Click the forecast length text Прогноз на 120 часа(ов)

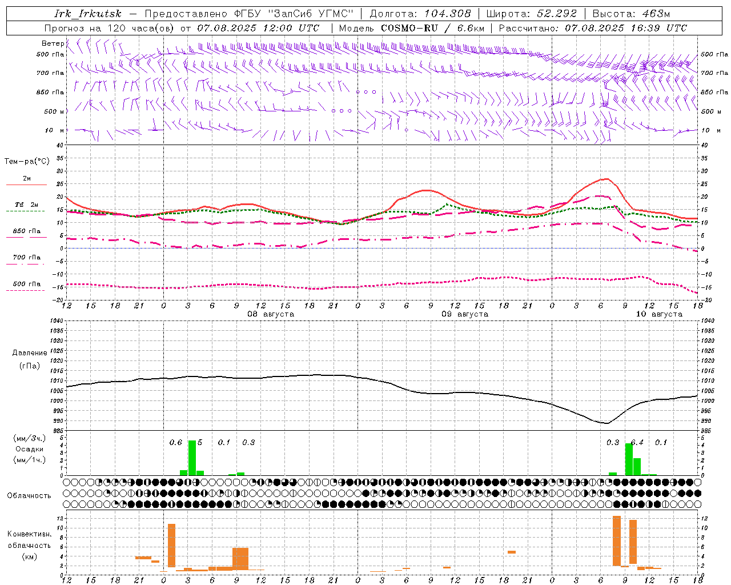click(x=110, y=28)
